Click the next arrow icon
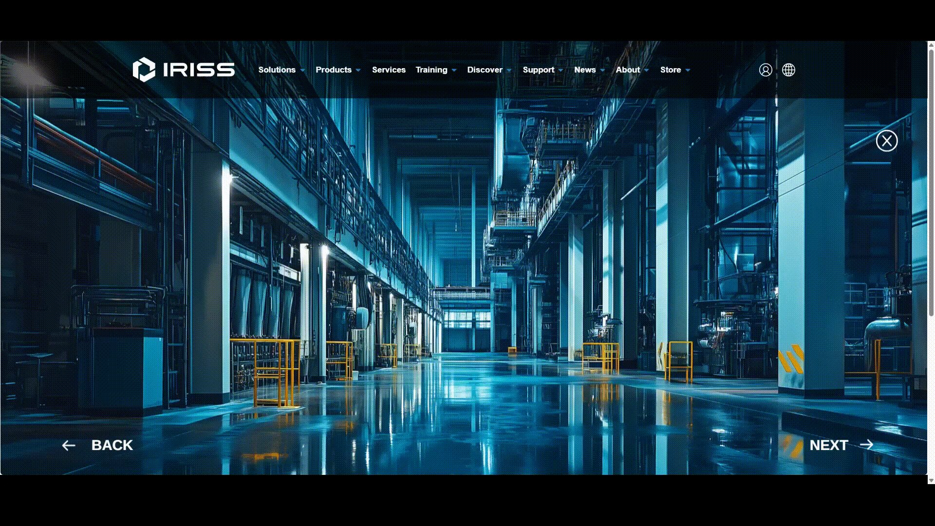935x526 pixels. click(x=867, y=445)
